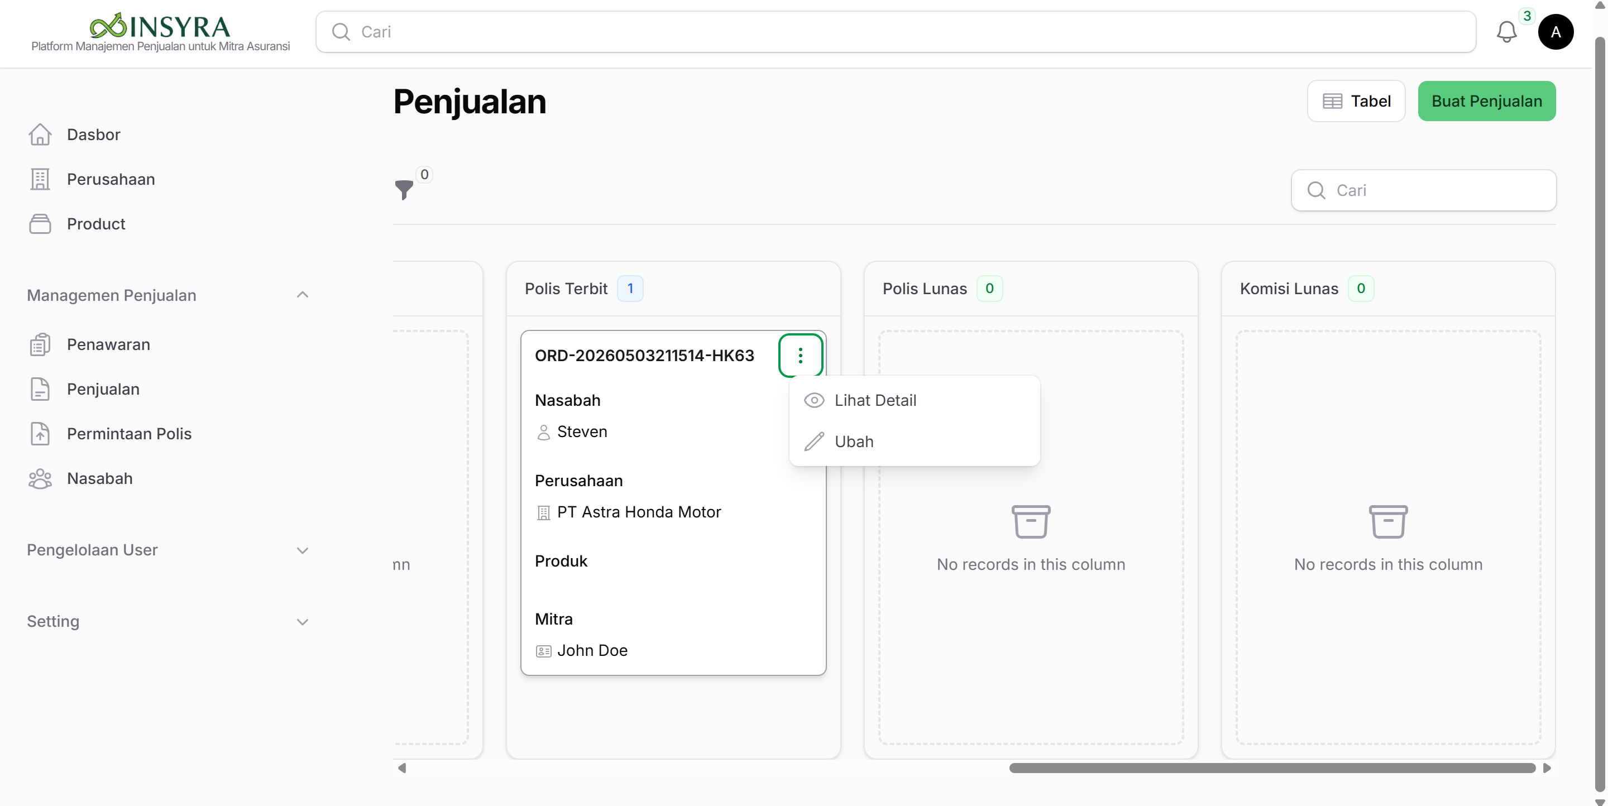The image size is (1608, 806).
Task: Click the horizontal scrollbar right arrow
Action: [1547, 768]
